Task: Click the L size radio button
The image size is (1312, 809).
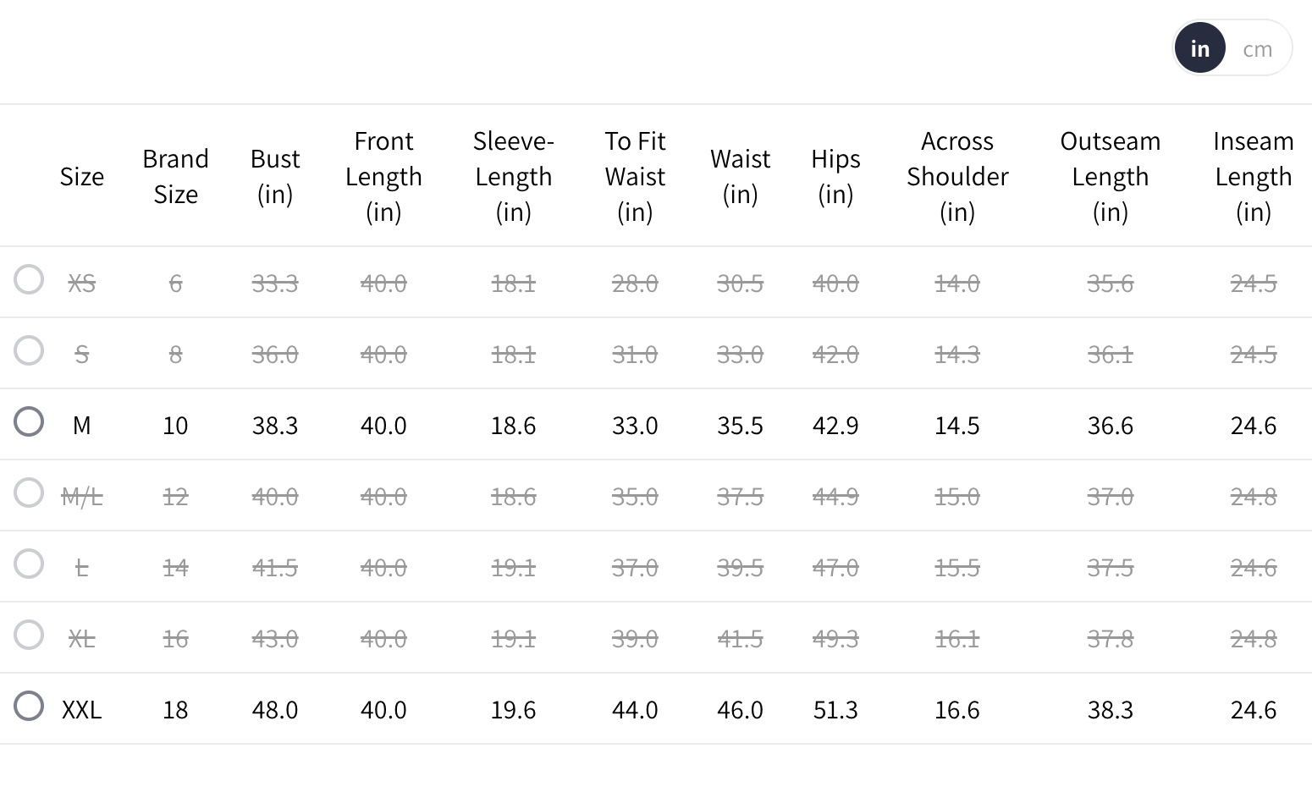Action: point(29,564)
